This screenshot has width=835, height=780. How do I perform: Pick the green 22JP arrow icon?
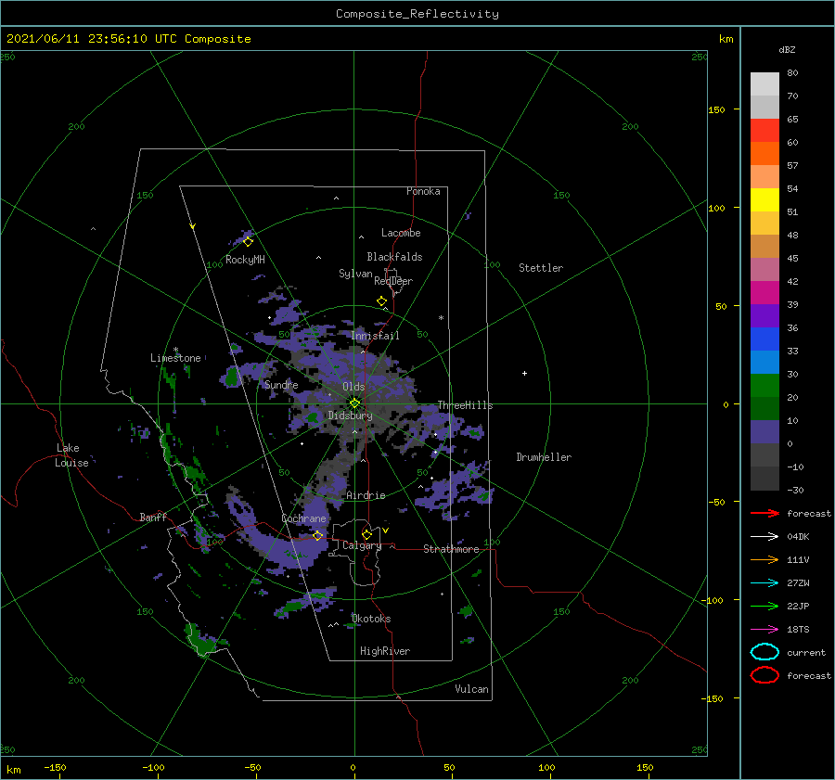tap(764, 606)
